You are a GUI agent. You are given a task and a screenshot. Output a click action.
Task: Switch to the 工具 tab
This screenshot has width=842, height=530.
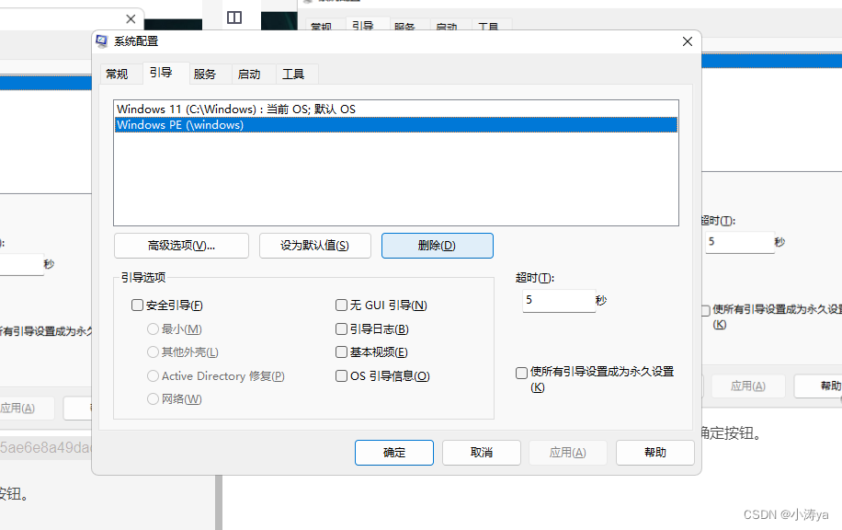293,75
